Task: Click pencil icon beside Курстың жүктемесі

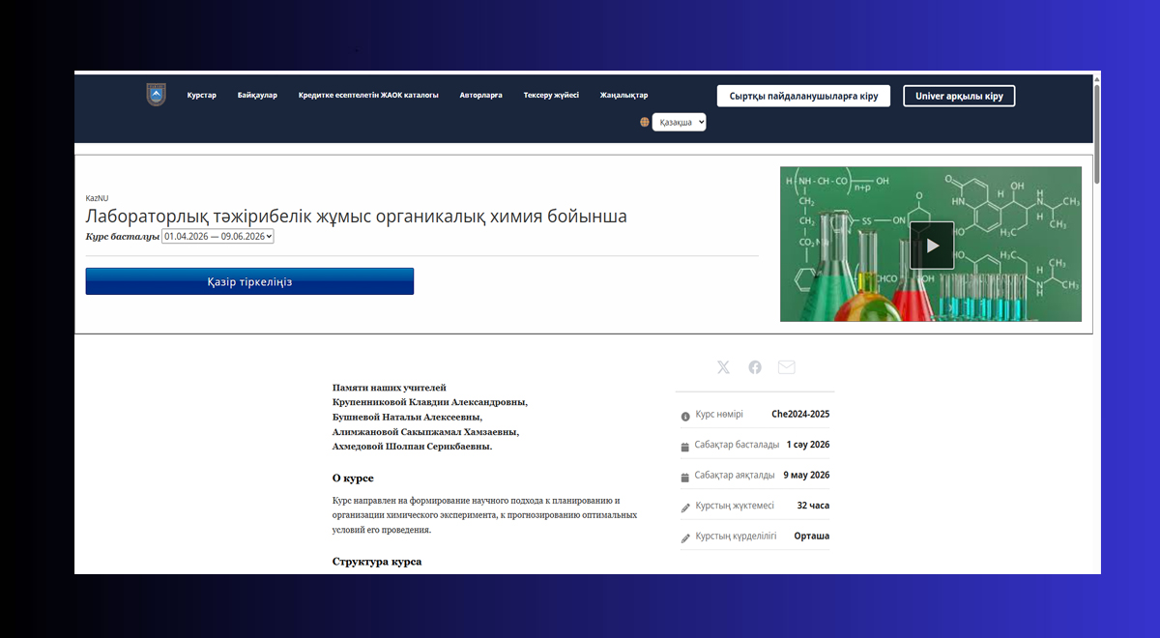Action: pyautogui.click(x=685, y=507)
